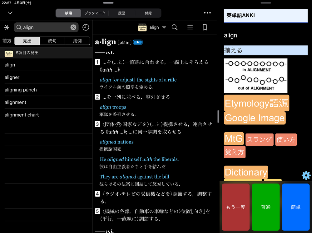Tap the dictionary window grabber at top
Screen dimensions: 312x233
pos(108,3)
